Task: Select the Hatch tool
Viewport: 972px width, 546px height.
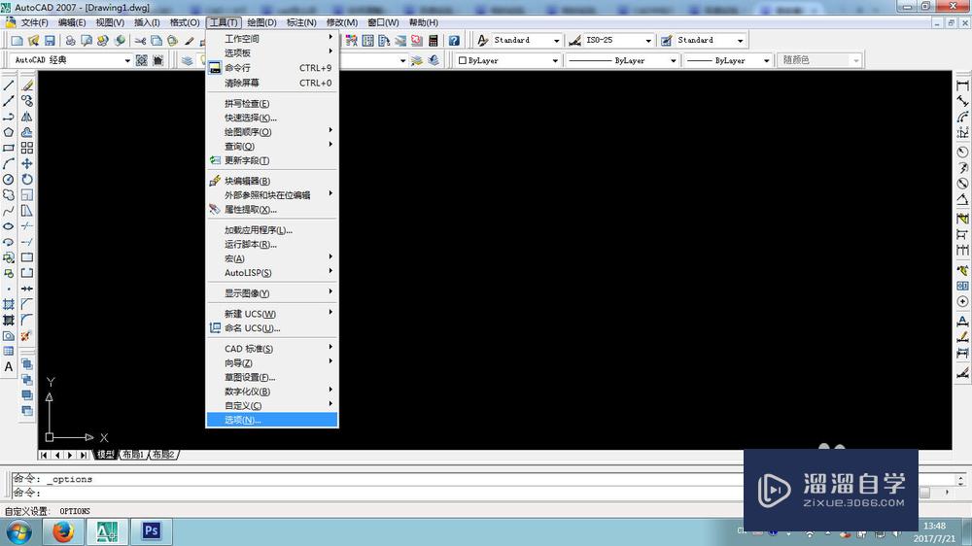Action: pyautogui.click(x=9, y=304)
